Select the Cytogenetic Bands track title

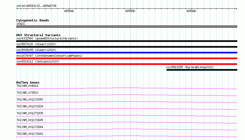click(x=33, y=20)
